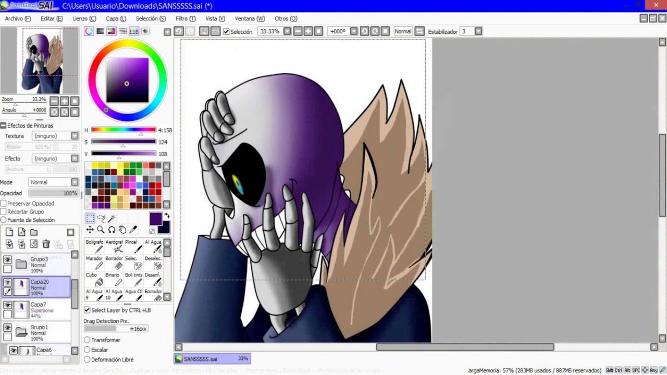This screenshot has width=667, height=375.
Task: Click the Normal view button in toolbar
Action: pyautogui.click(x=402, y=31)
